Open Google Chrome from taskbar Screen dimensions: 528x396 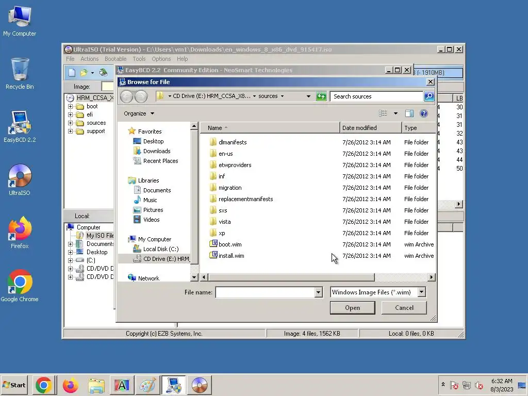[x=44, y=385]
